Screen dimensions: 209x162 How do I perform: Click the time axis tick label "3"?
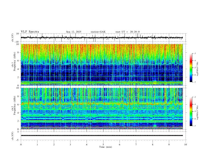(70, 145)
